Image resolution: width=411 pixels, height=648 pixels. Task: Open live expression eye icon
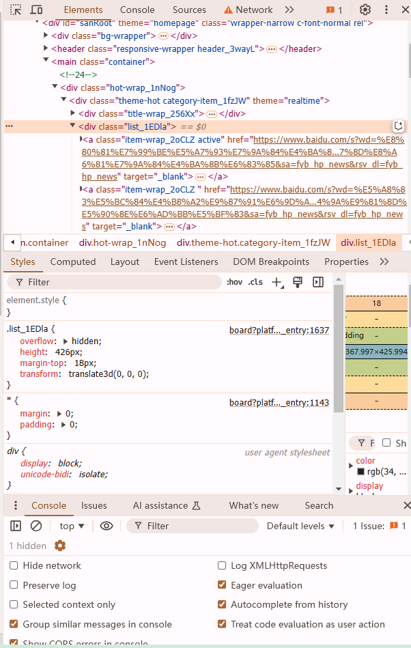click(106, 526)
